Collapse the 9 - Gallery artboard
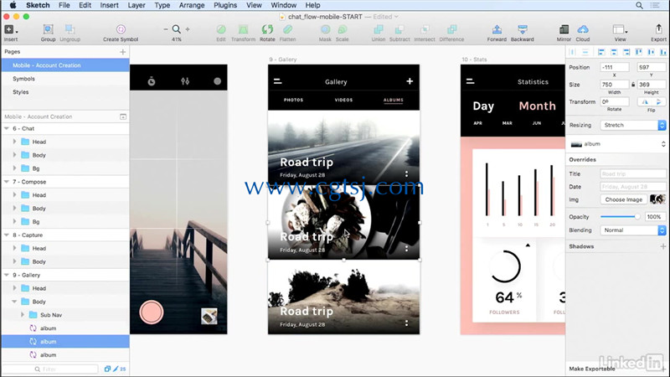The image size is (670, 377). [x=7, y=275]
